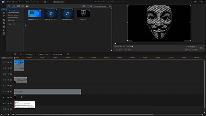Lock audio track 2
206x116 pixels.
[11, 80]
